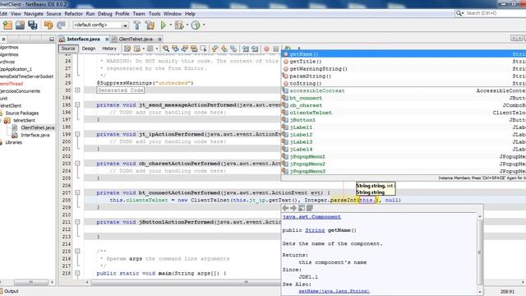Open the Tools menu
This screenshot has height=296, width=526.
point(155,14)
